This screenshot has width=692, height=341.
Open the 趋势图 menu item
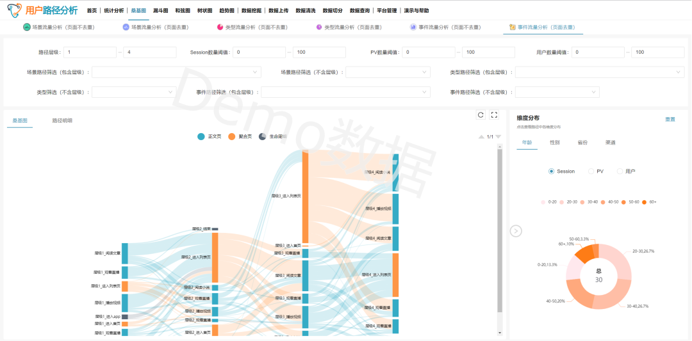pyautogui.click(x=227, y=11)
